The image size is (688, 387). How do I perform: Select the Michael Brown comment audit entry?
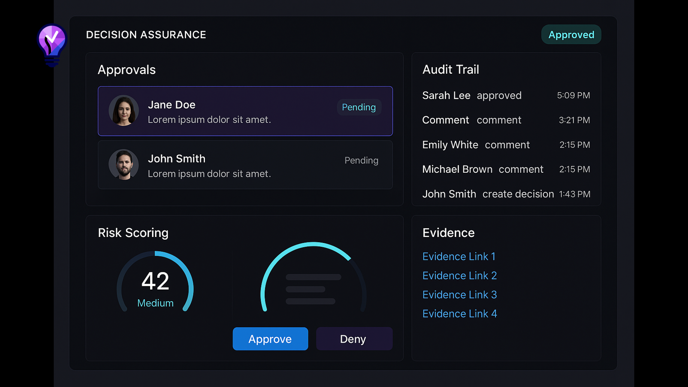[506, 169]
